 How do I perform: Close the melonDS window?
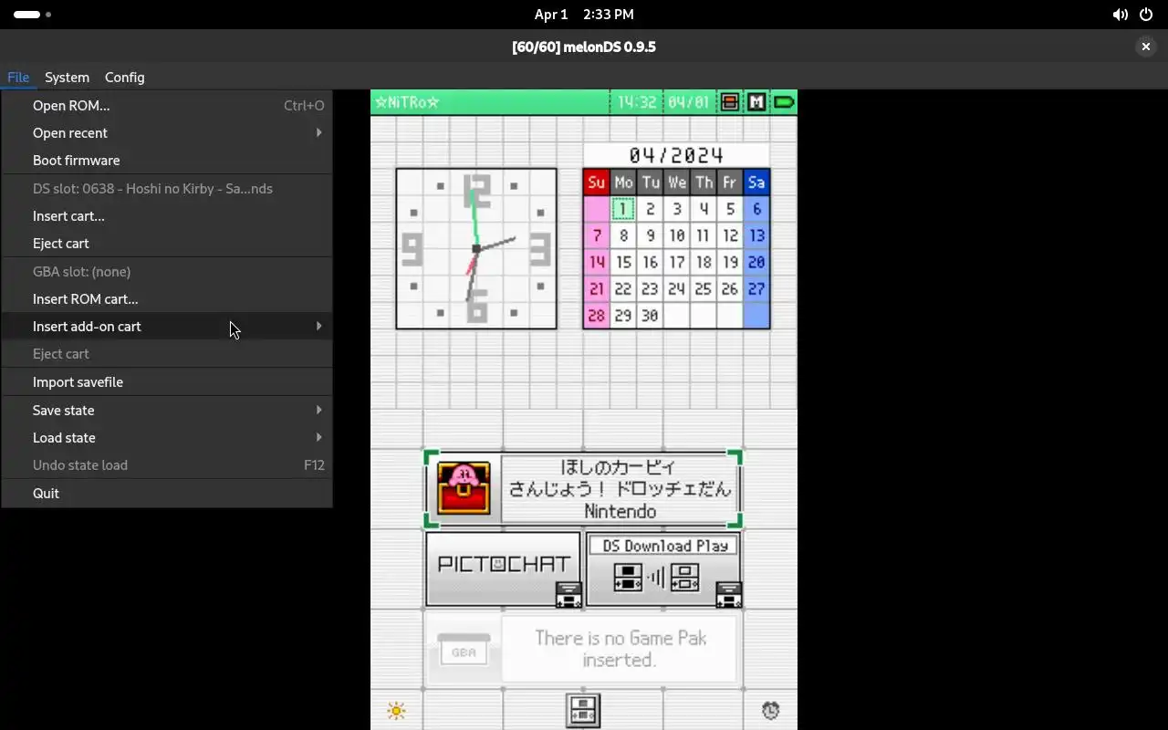point(1146,47)
